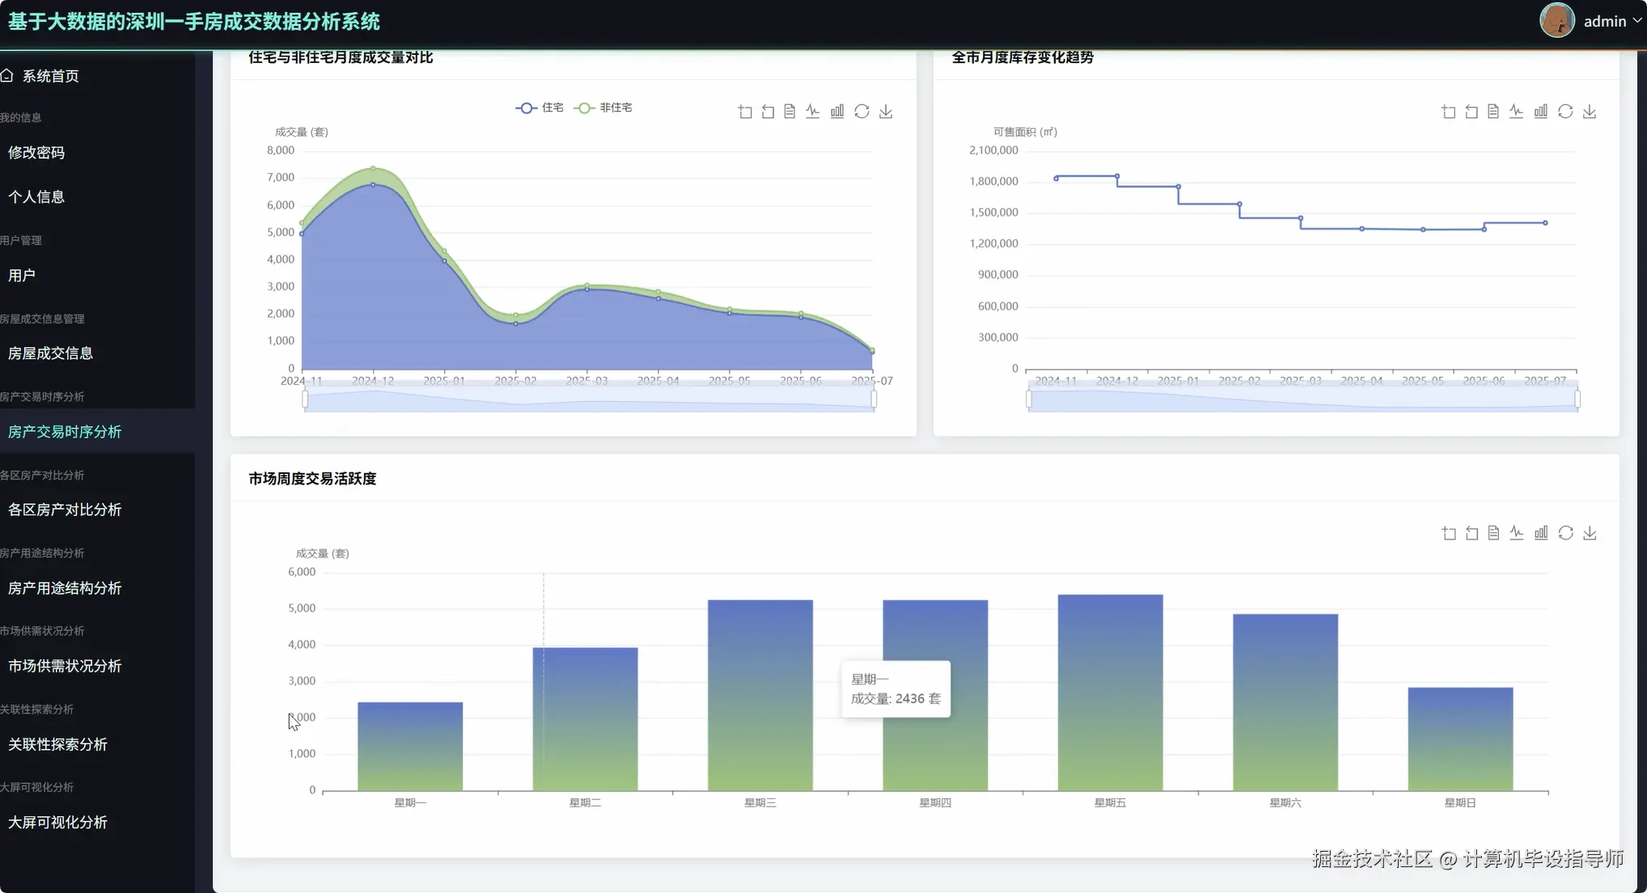Restore the inventory trend chart
The image size is (1647, 893).
tap(1565, 112)
